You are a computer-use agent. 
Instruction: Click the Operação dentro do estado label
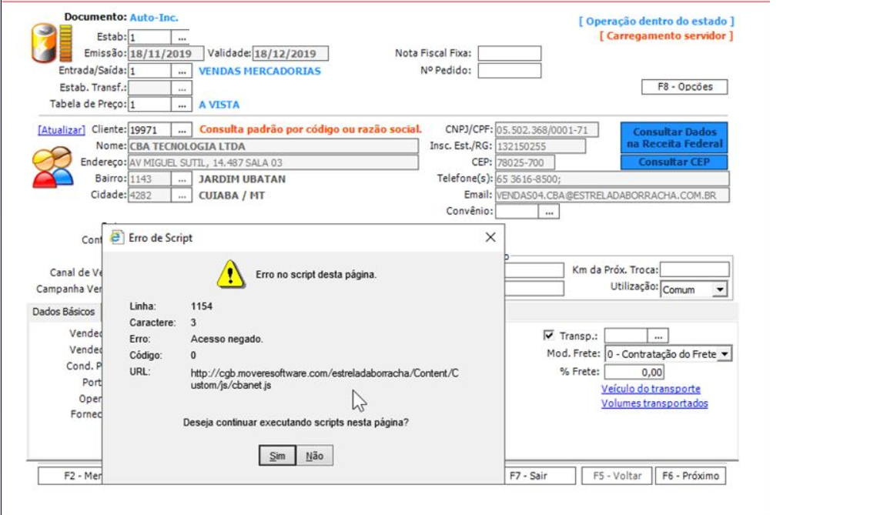(x=656, y=22)
